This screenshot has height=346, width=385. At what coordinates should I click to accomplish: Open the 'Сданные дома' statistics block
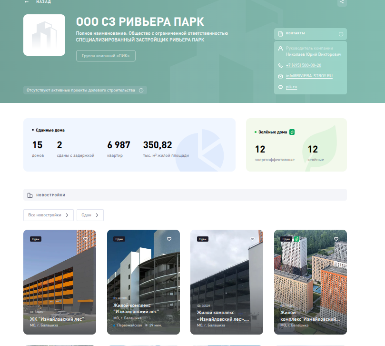point(129,145)
